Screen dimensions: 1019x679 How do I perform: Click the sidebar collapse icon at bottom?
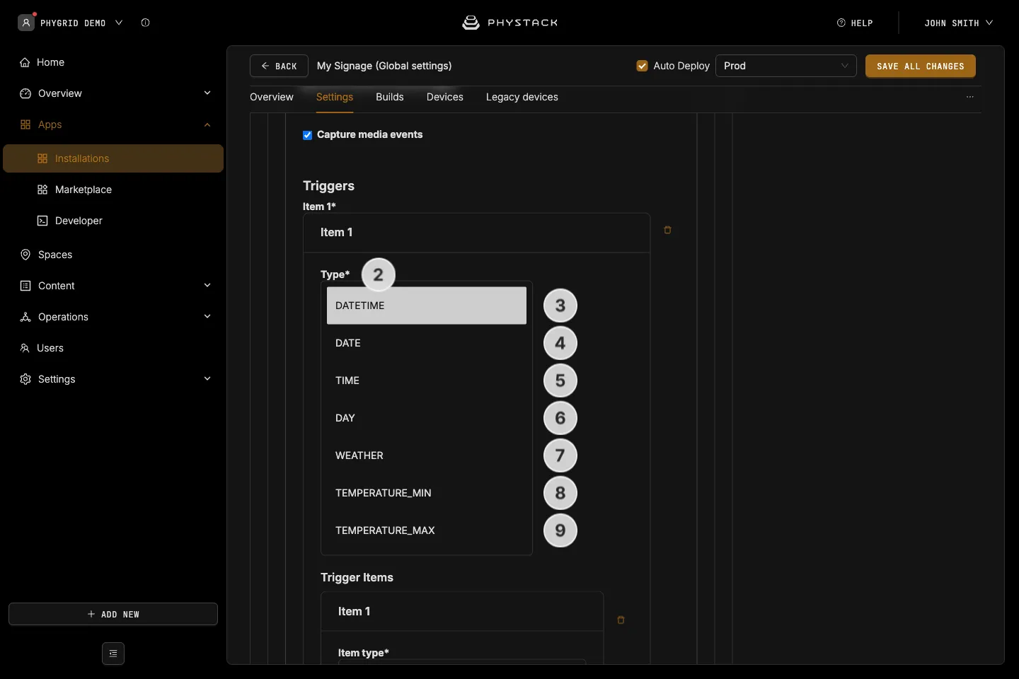click(x=113, y=654)
